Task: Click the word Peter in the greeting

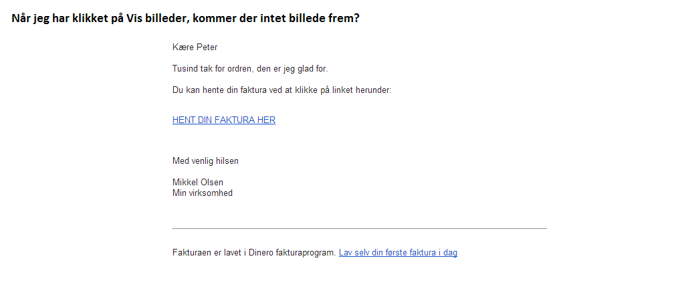Action: tap(207, 47)
